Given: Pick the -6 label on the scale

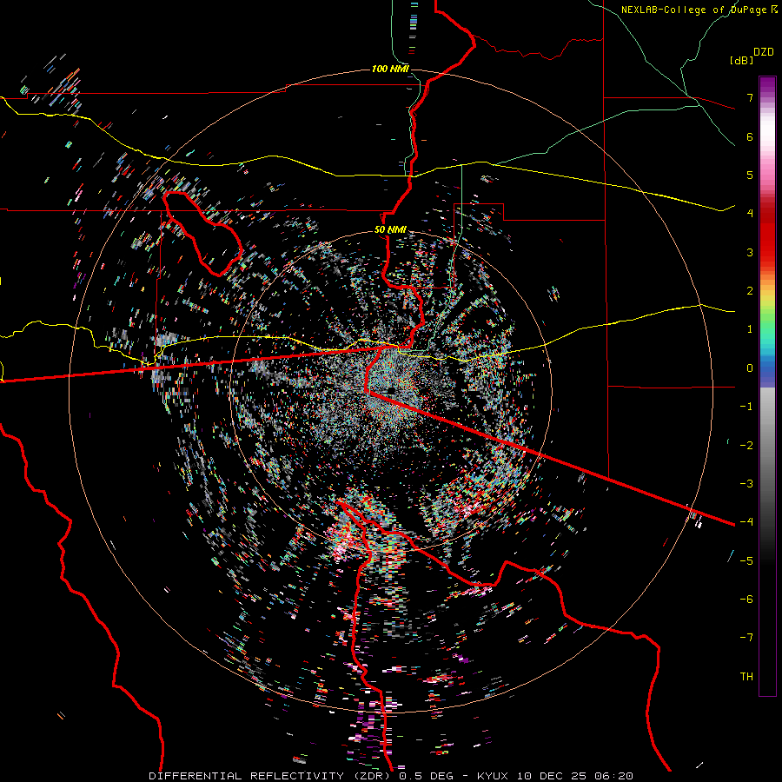Looking at the screenshot, I should pyautogui.click(x=746, y=599).
